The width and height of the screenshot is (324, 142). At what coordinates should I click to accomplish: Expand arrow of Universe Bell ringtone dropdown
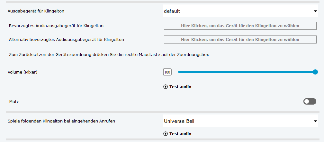(315, 121)
